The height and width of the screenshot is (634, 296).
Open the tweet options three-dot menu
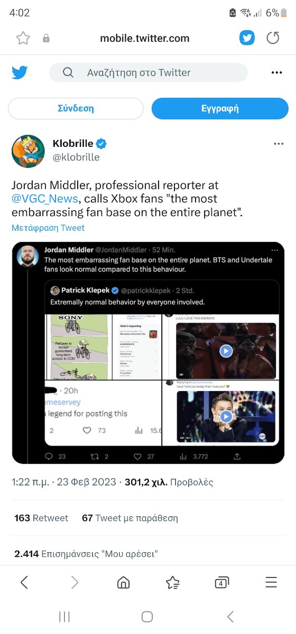pos(279,144)
